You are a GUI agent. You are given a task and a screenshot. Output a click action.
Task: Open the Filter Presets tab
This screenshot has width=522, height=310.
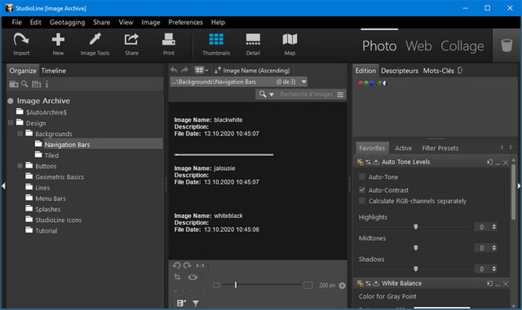click(440, 148)
